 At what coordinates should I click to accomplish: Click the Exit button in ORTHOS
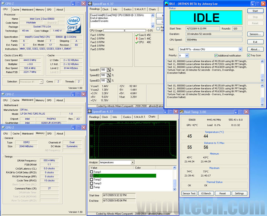coord(255,42)
